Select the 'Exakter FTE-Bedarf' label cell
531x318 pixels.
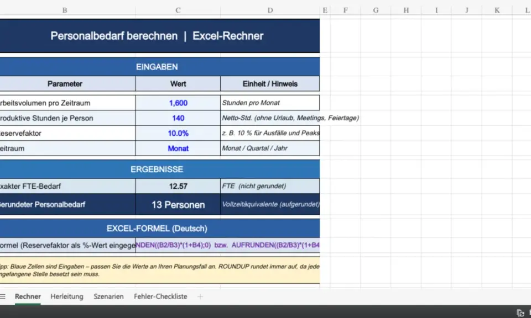click(x=67, y=186)
